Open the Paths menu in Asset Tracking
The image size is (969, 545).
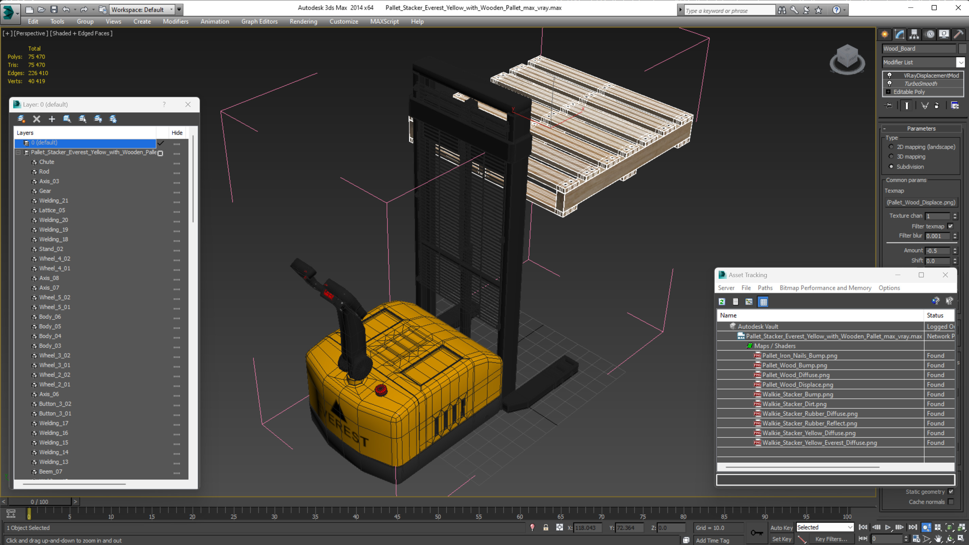click(x=765, y=288)
